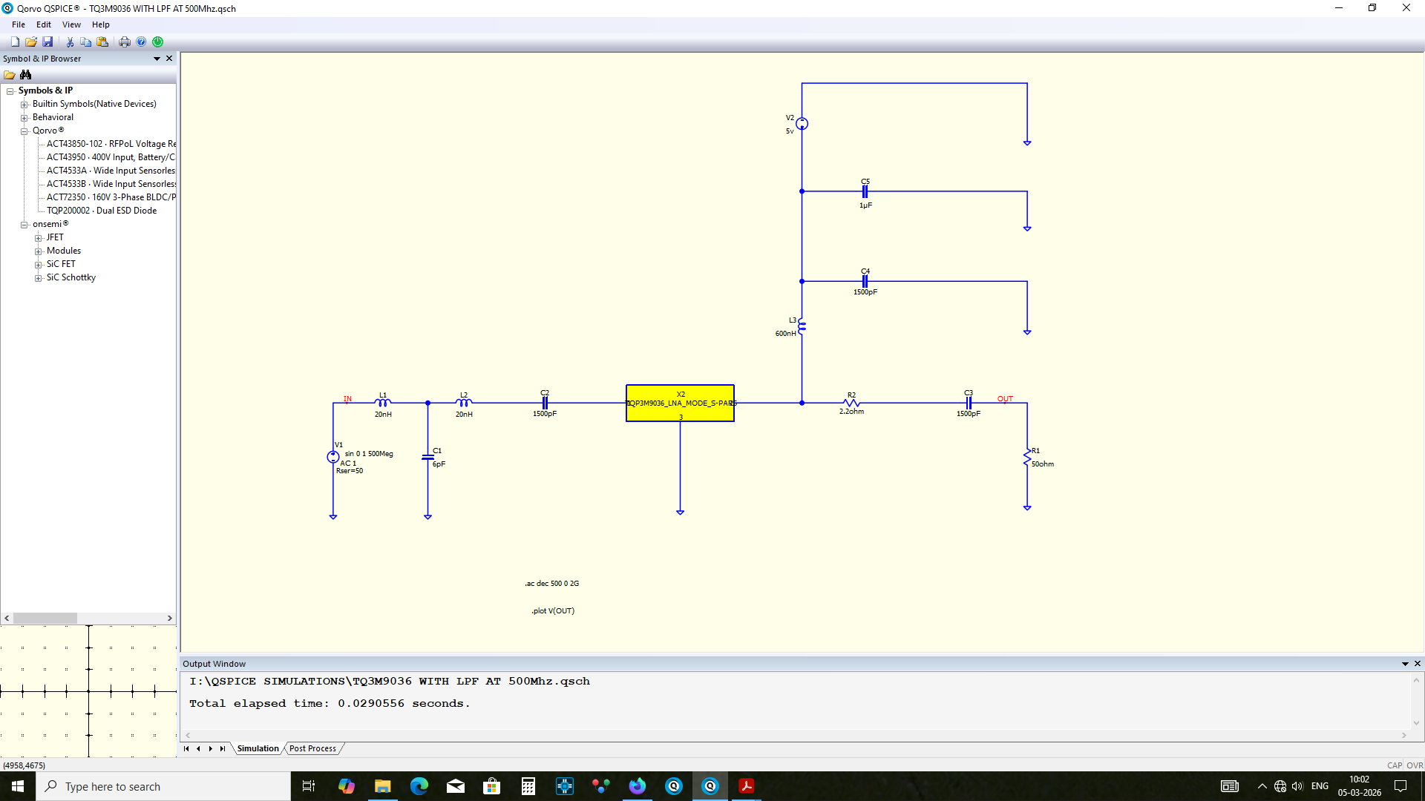This screenshot has width=1425, height=801.
Task: Switch to the Post Process tab
Action: [x=312, y=748]
